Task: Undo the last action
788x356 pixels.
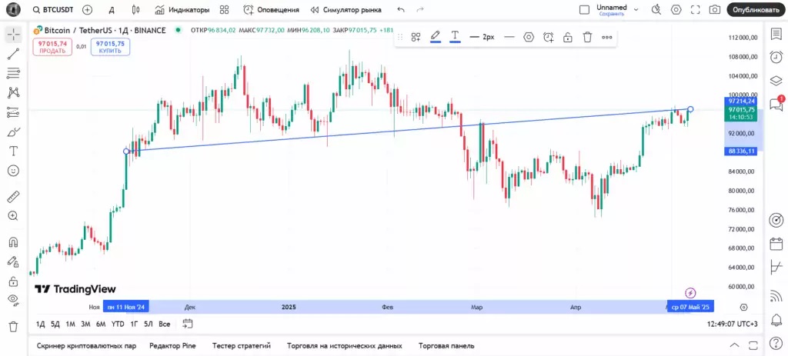Action: (x=400, y=9)
